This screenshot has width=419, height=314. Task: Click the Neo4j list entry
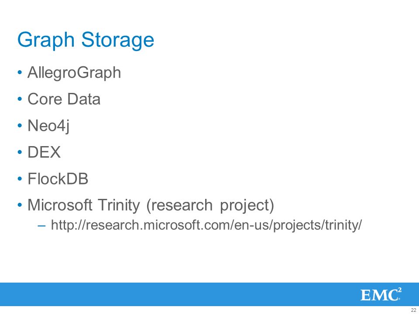(48, 126)
